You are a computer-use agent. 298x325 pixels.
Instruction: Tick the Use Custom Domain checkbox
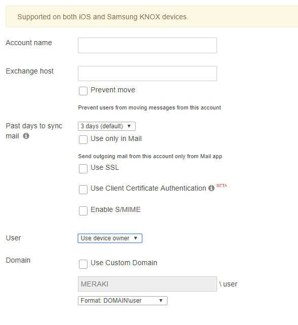(83, 264)
